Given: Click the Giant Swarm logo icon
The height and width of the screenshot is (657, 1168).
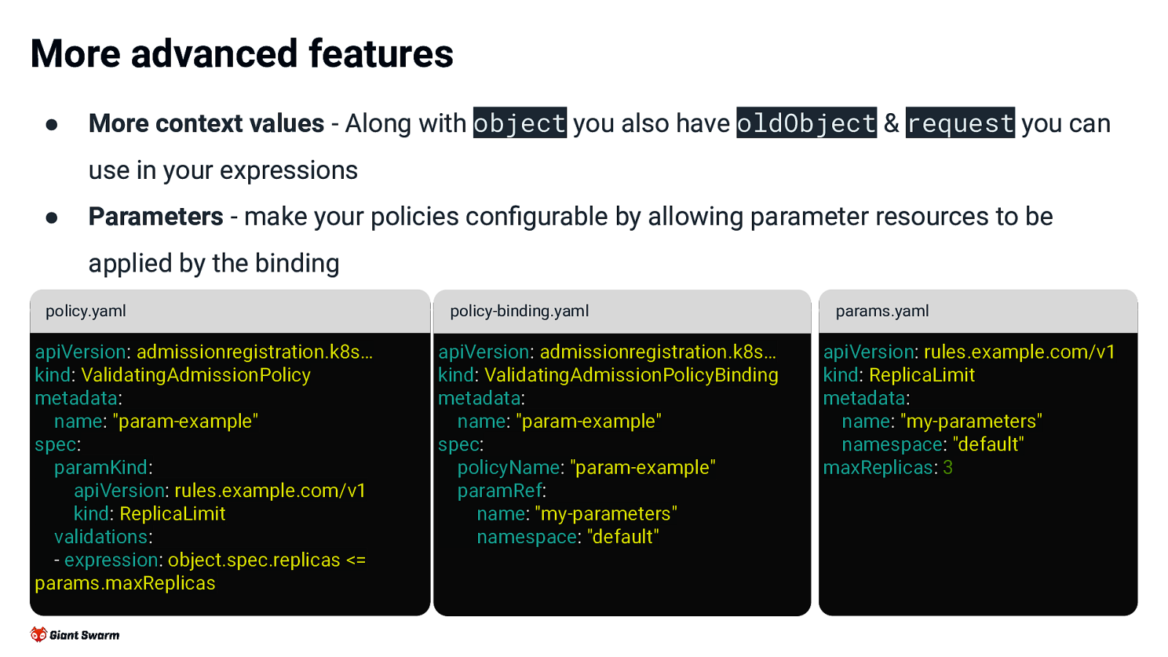Looking at the screenshot, I should tap(39, 634).
